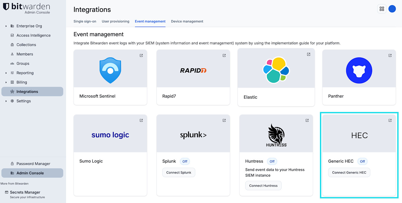Click the Panther card title

click(336, 96)
